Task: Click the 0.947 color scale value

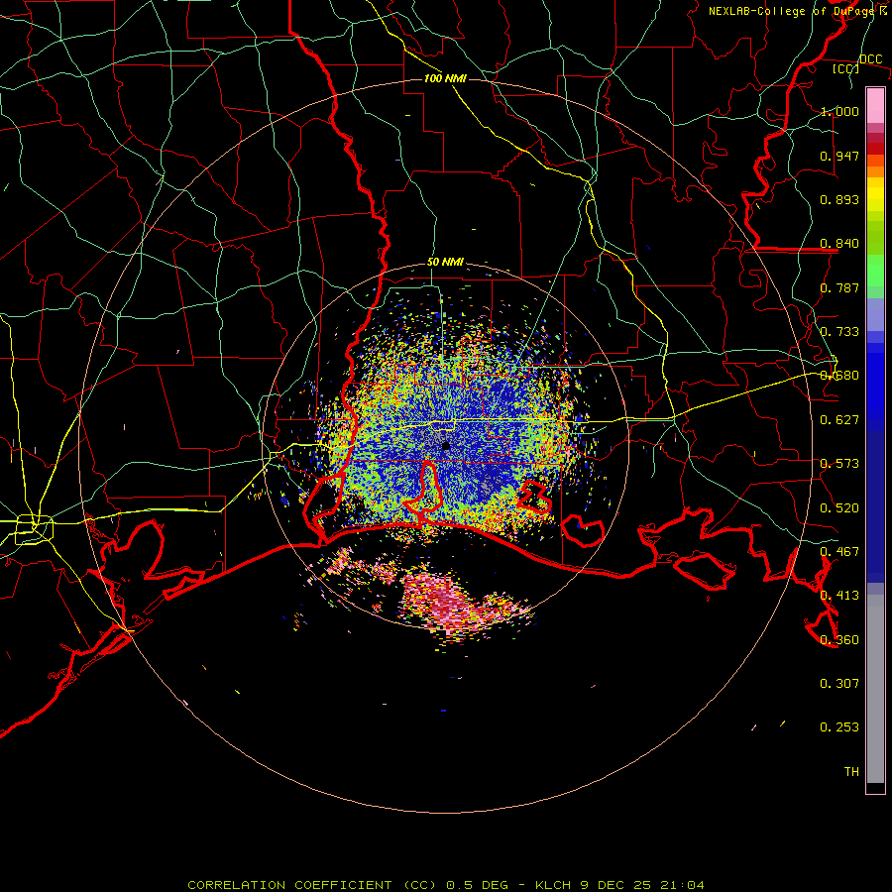Action: (x=839, y=156)
